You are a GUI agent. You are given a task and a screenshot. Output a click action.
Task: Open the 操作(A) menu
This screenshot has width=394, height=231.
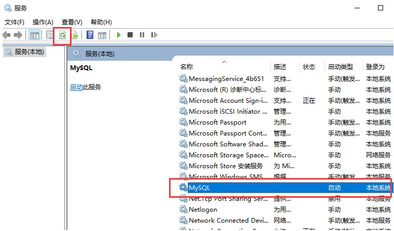point(43,22)
